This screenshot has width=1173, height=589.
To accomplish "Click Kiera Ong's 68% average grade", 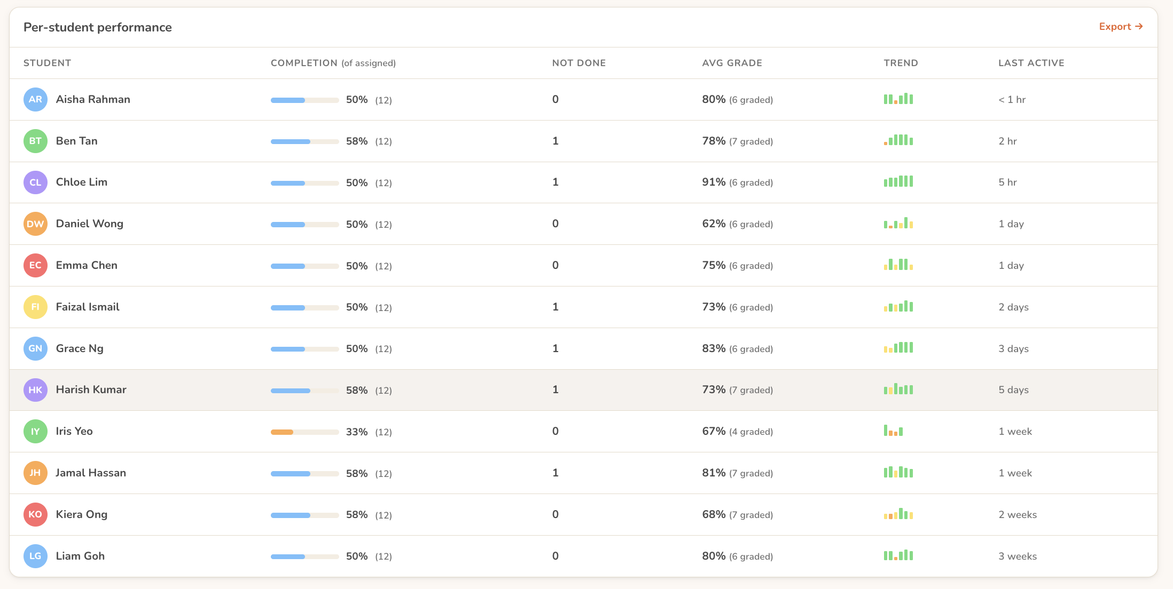I will click(714, 514).
